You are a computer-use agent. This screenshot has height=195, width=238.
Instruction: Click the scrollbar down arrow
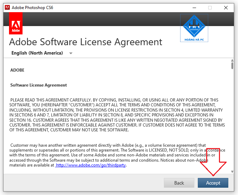pos(232,172)
